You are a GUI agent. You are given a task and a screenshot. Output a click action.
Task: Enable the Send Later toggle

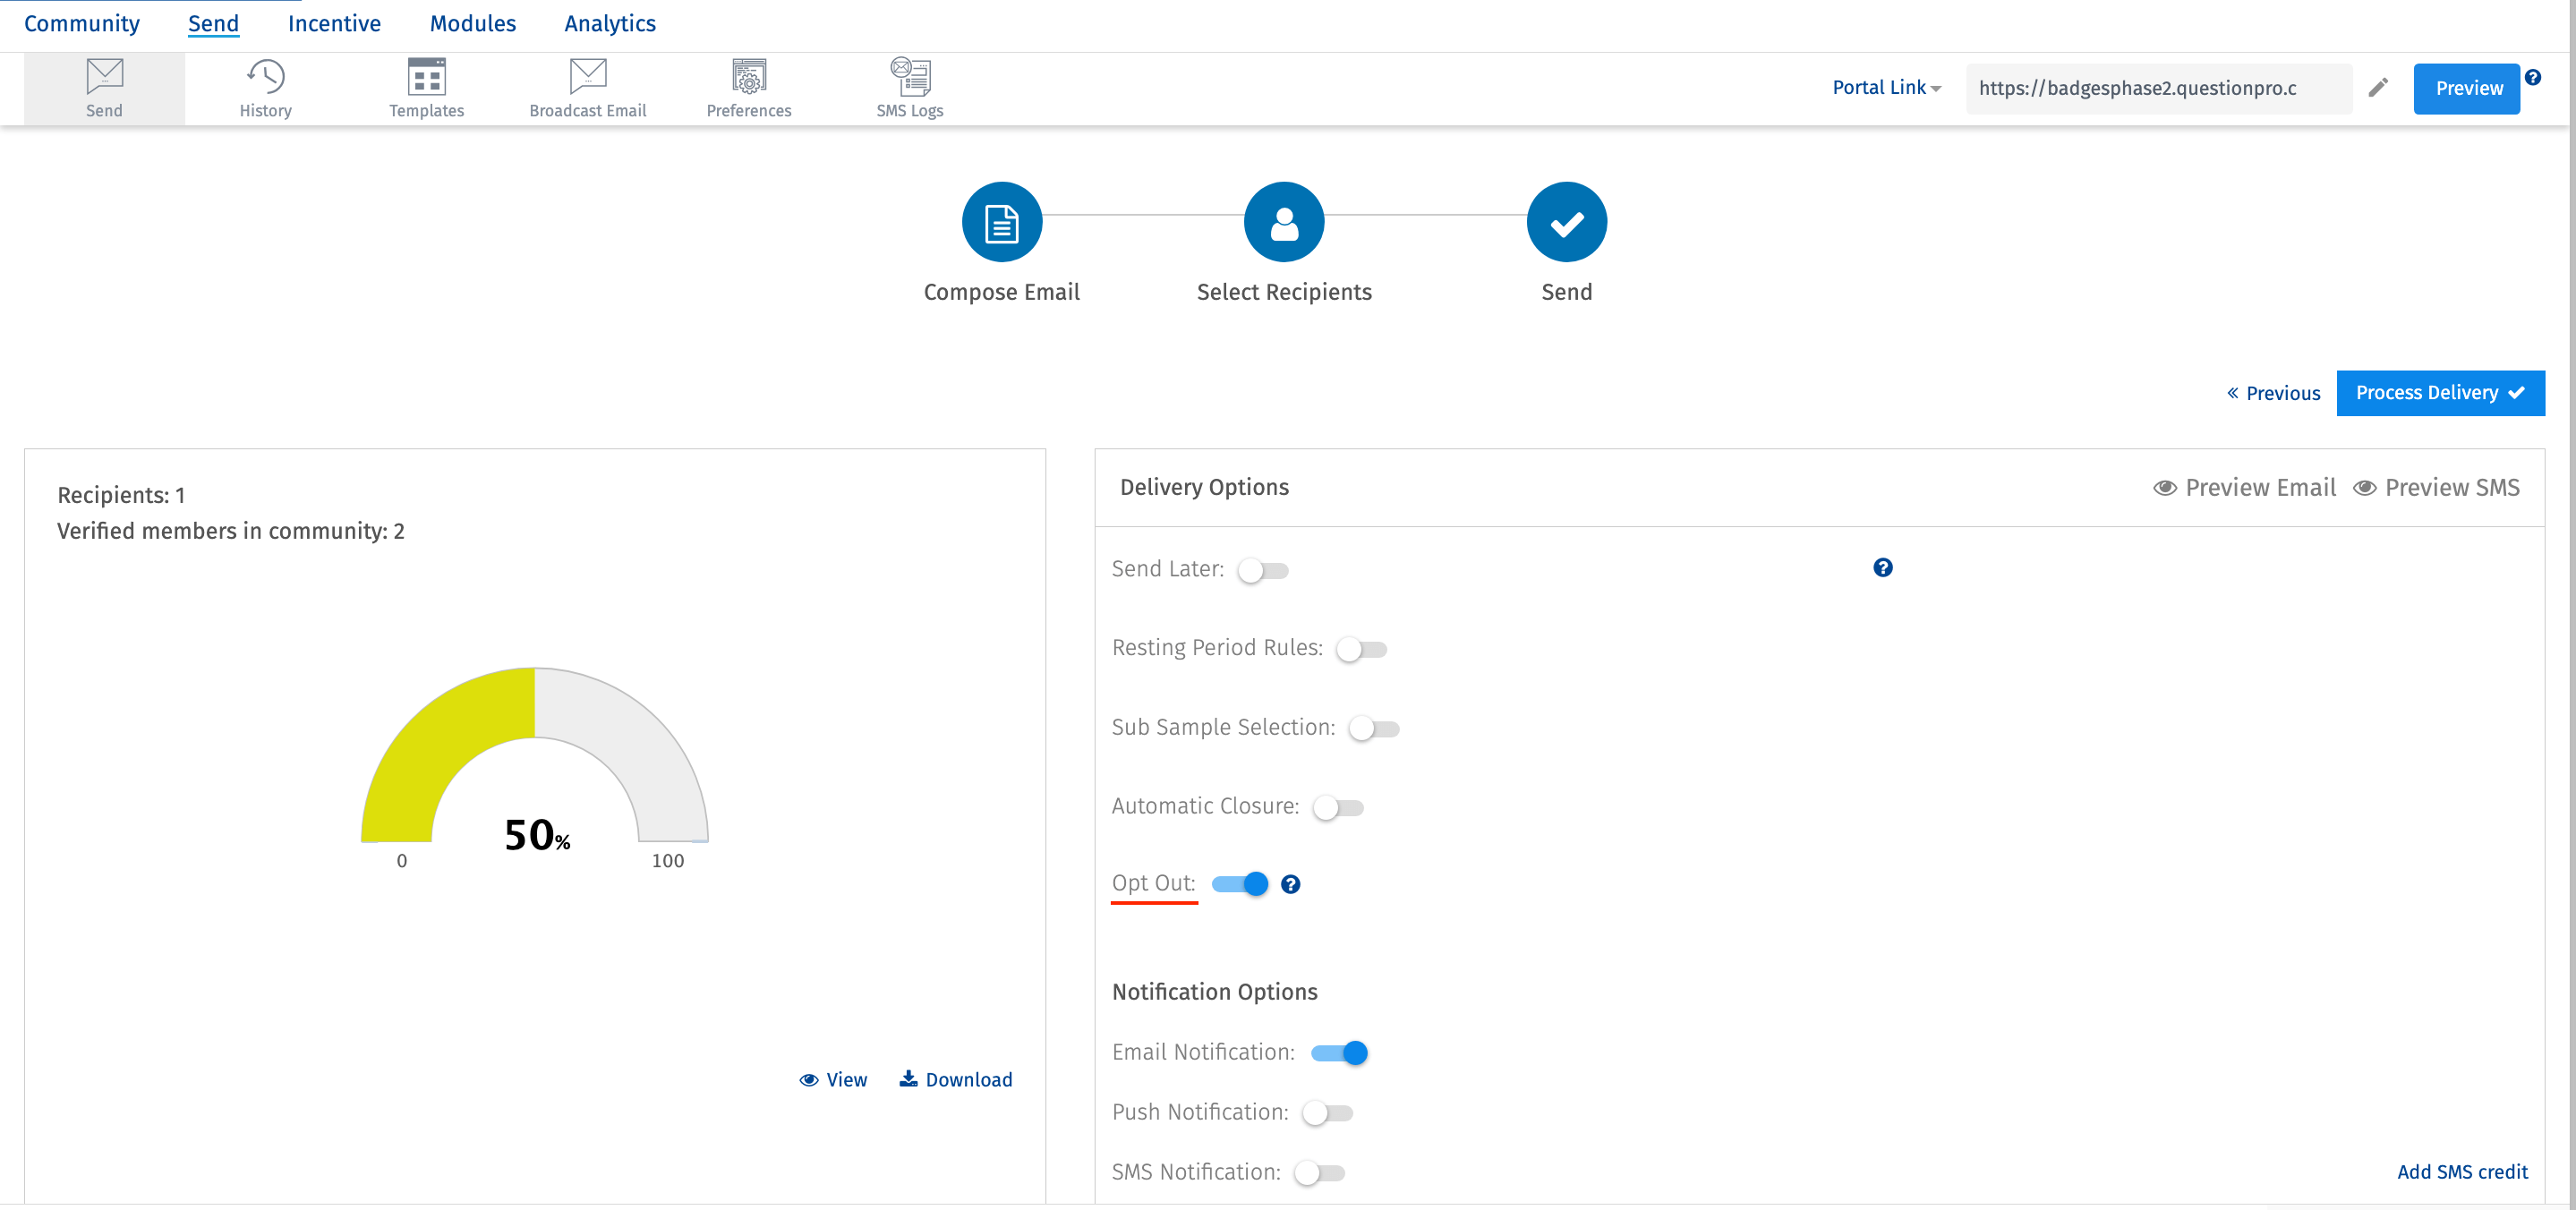tap(1263, 570)
